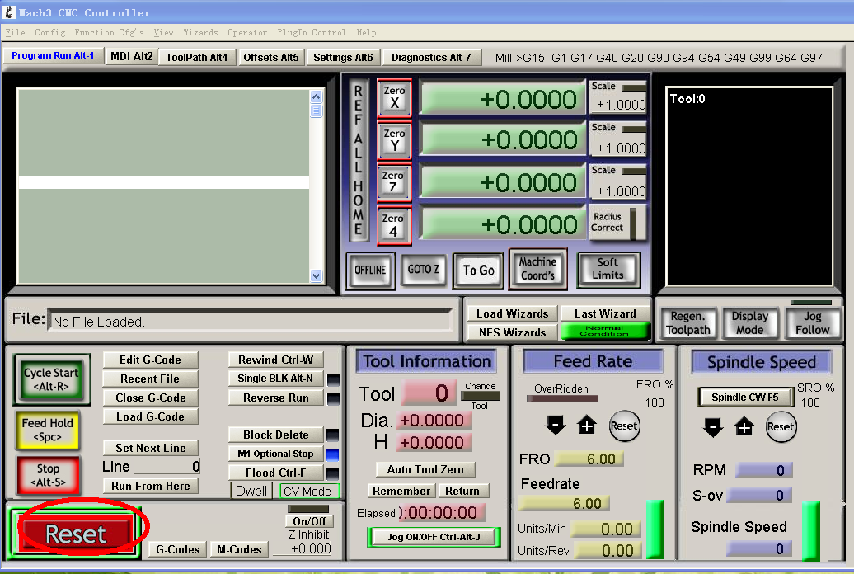The width and height of the screenshot is (854, 574).
Task: Open the Wizards menu
Action: click(x=200, y=33)
